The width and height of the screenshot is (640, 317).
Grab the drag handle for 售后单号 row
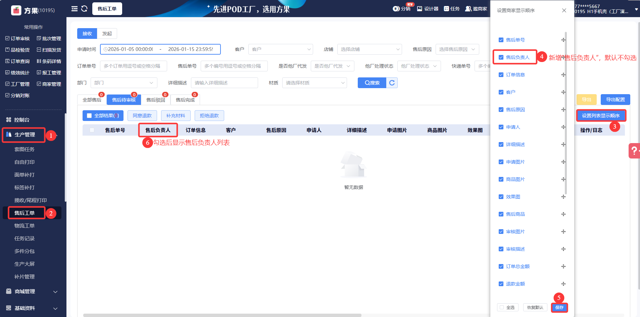[x=563, y=40]
